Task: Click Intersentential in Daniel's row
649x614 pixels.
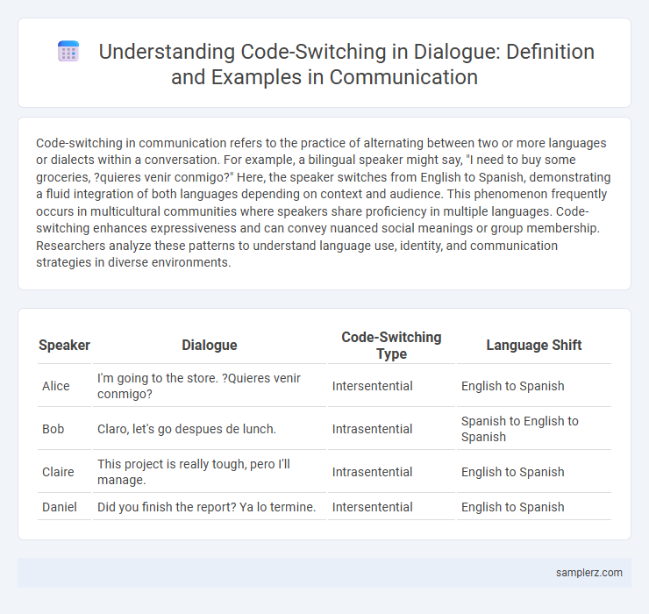Action: pos(372,507)
